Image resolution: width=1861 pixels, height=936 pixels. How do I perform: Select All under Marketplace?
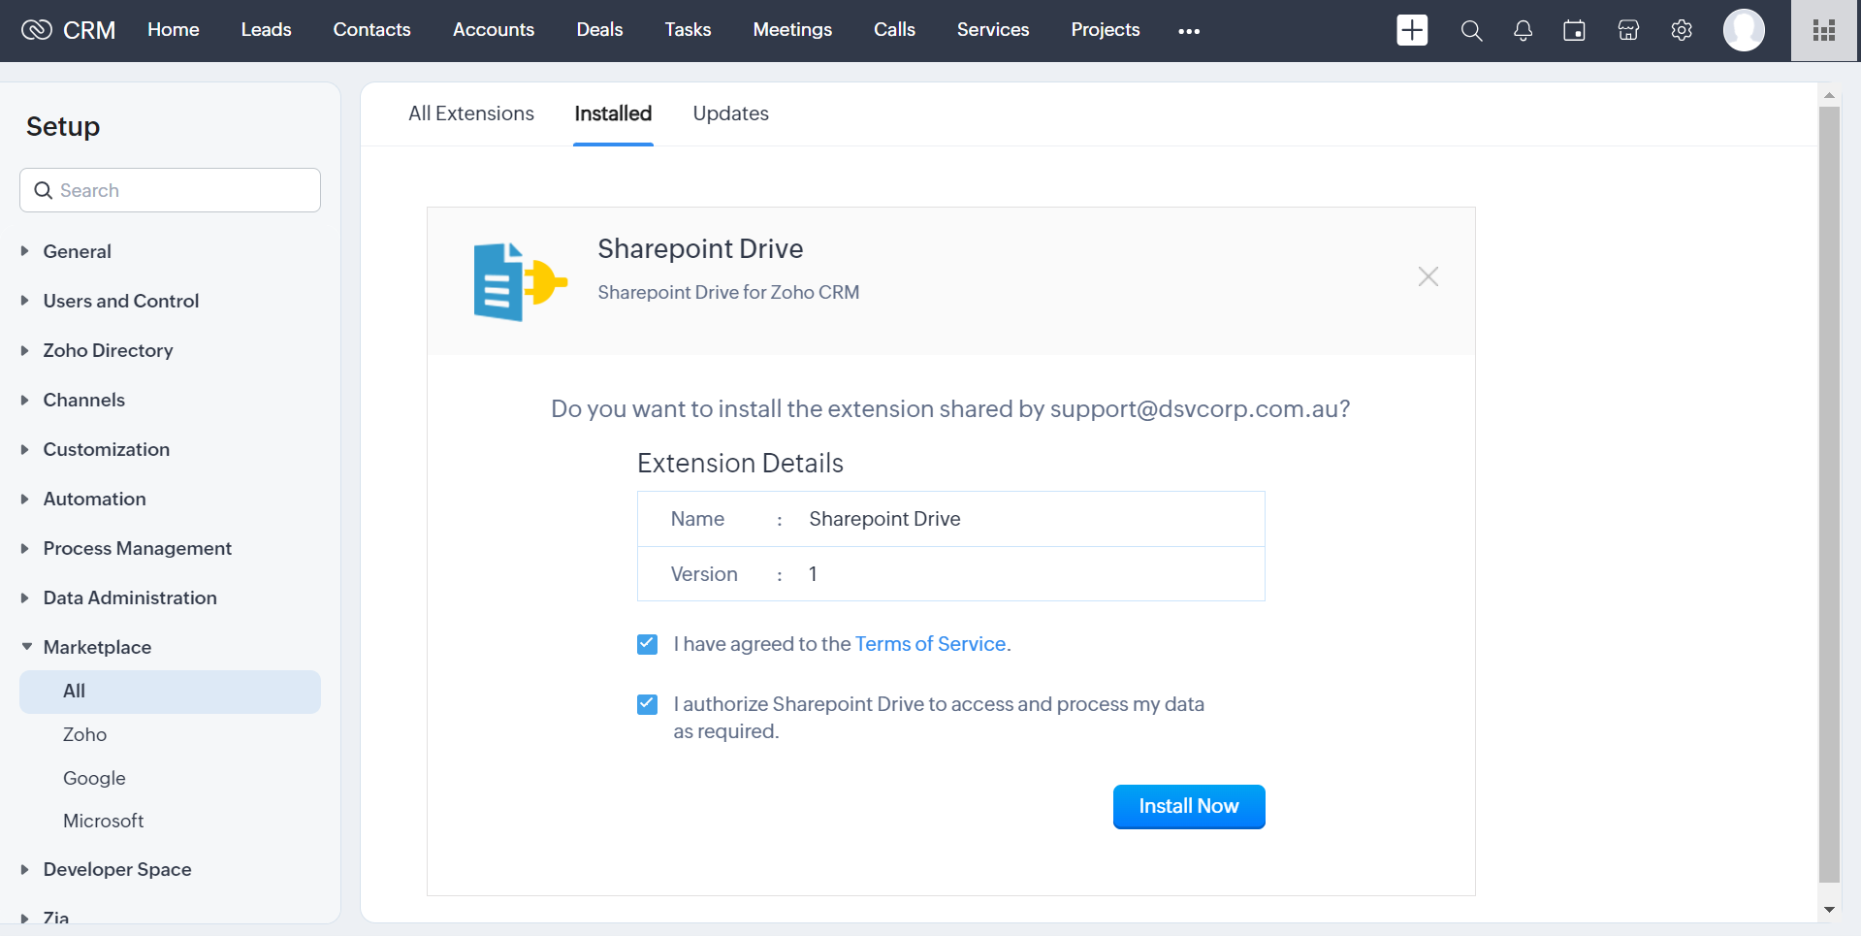coord(170,692)
